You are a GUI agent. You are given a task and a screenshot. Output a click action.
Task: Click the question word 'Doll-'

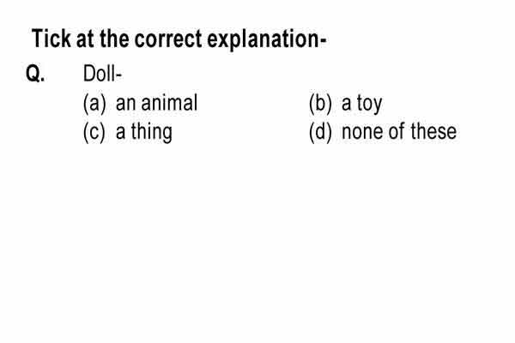tap(102, 74)
